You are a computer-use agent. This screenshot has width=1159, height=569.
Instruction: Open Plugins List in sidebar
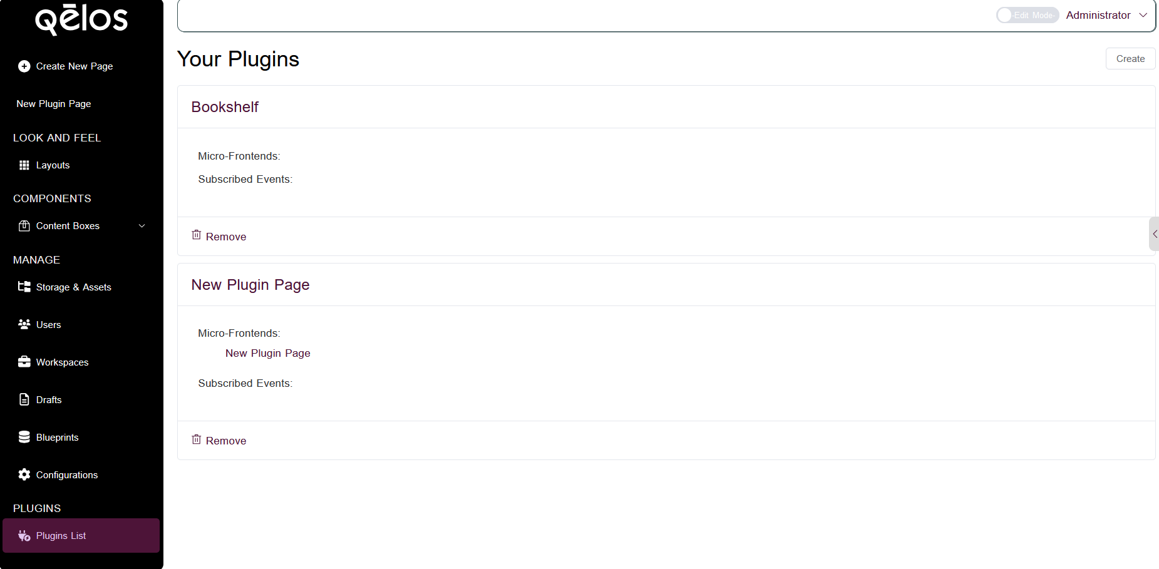click(61, 536)
